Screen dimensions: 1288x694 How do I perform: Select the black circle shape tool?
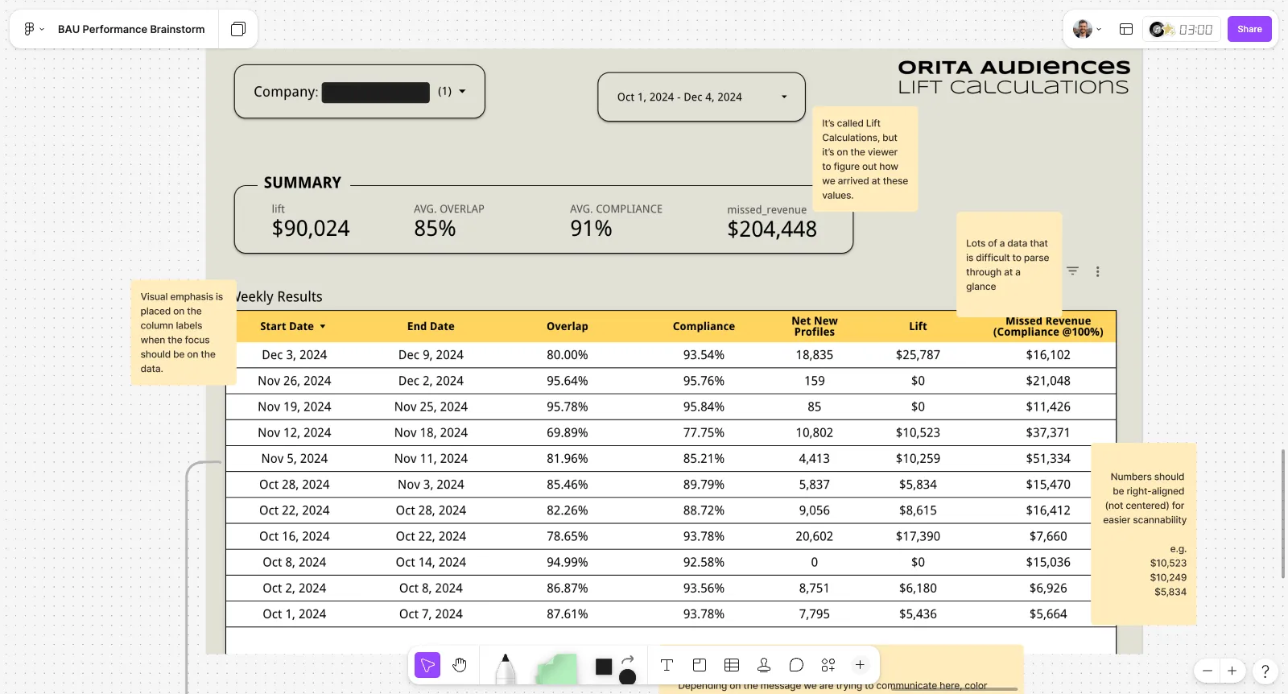click(628, 677)
